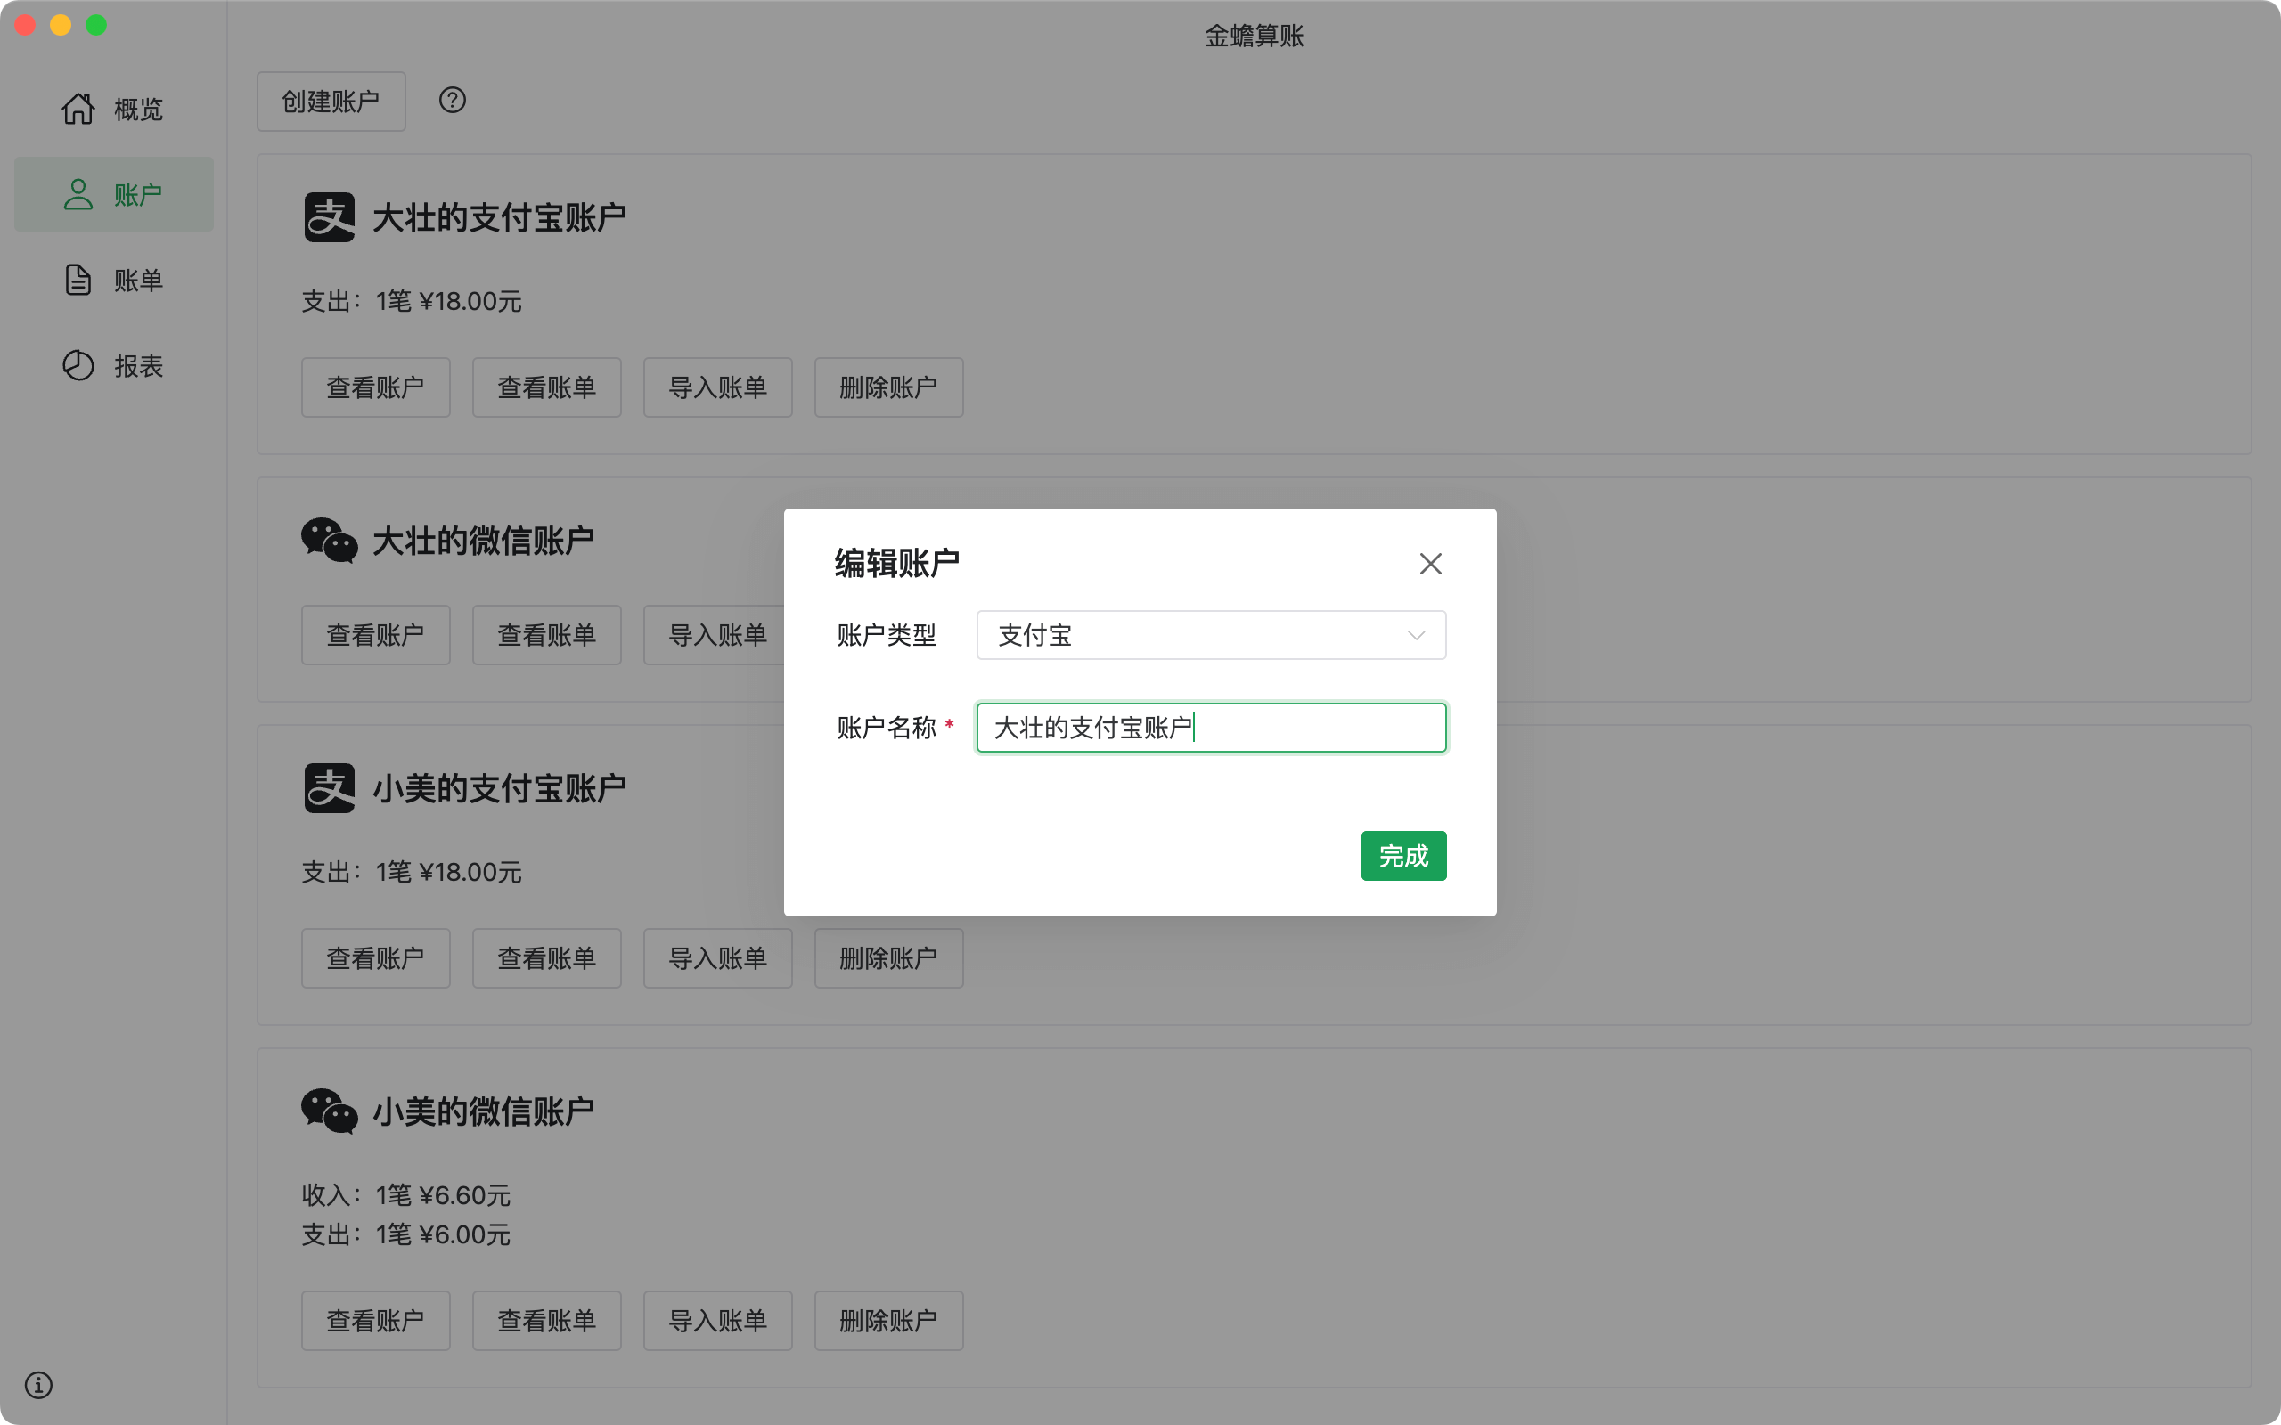The width and height of the screenshot is (2281, 1425).
Task: Click the Alipay logo of 小美的支付宝账户
Action: (x=329, y=788)
